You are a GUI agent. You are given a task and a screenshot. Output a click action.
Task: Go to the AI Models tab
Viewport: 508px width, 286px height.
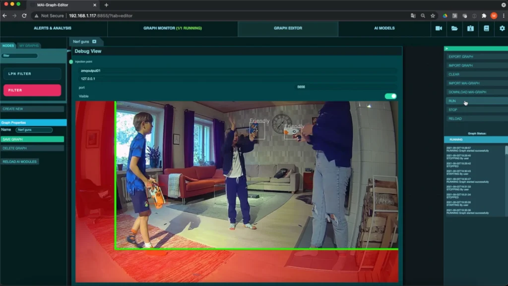tap(384, 28)
